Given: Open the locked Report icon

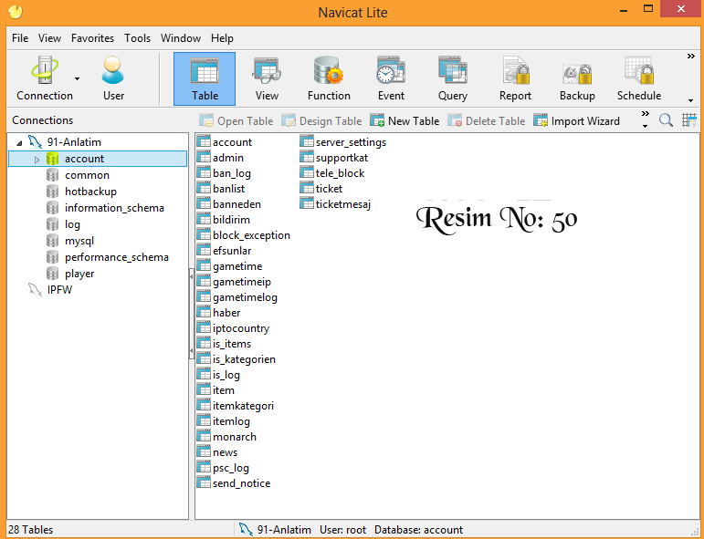Looking at the screenshot, I should (515, 78).
